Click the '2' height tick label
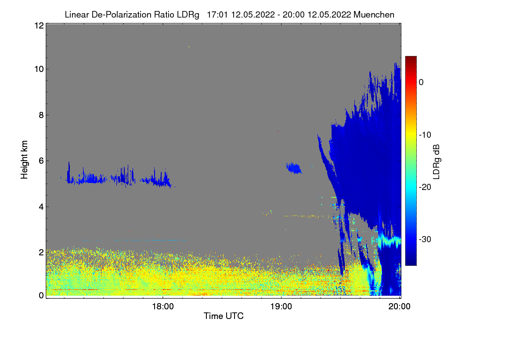The image size is (527, 351). (40, 252)
